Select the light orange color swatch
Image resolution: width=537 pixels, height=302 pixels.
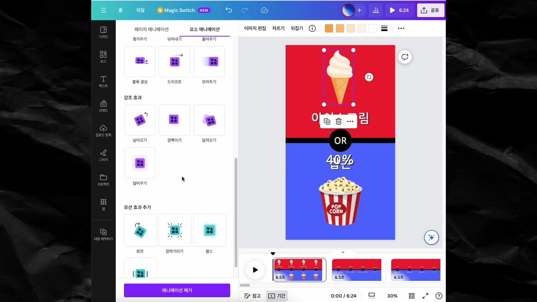coord(340,28)
